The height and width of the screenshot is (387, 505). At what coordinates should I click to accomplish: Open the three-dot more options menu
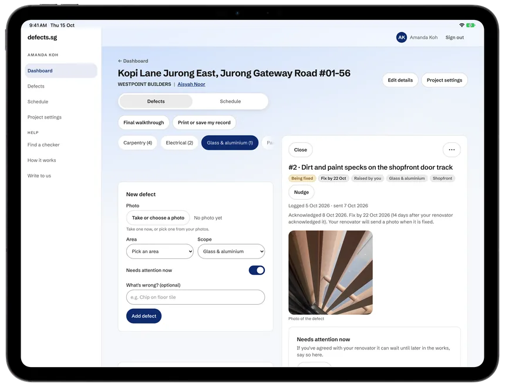pos(452,150)
